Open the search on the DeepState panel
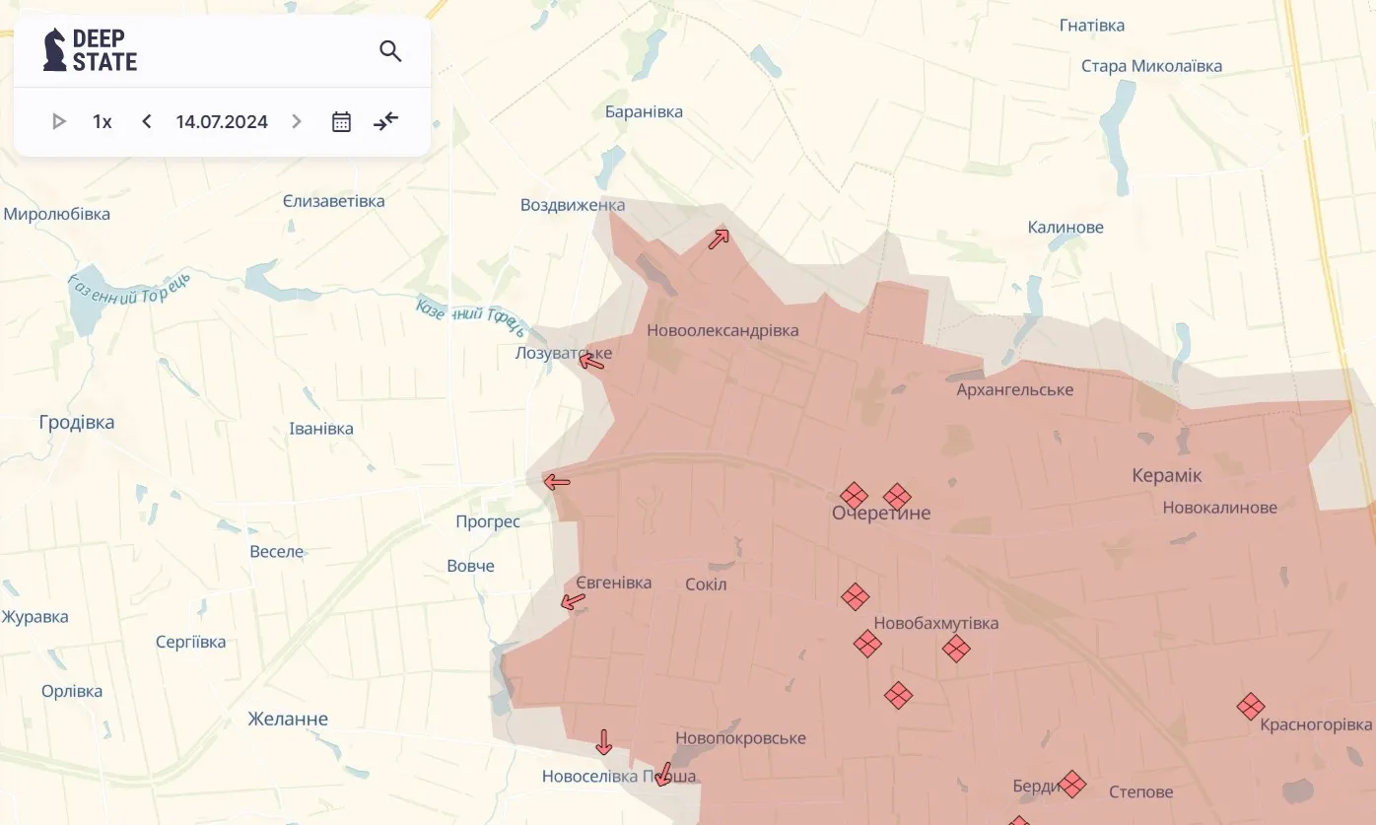 point(390,50)
